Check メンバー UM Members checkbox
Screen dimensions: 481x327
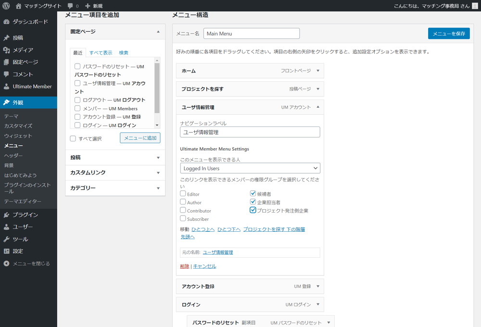[77, 108]
